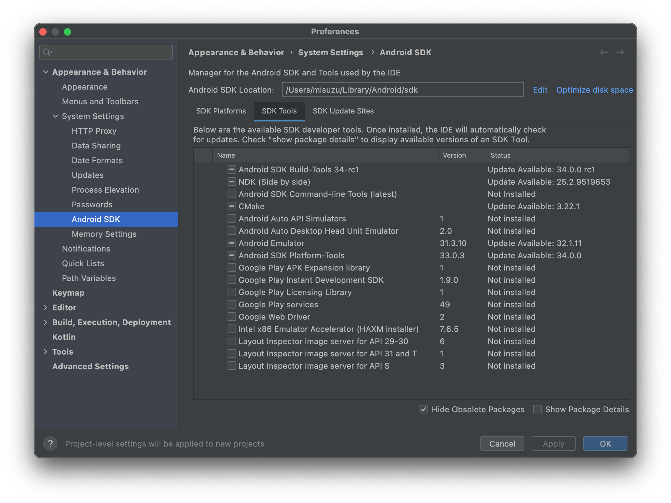671x503 pixels.
Task: Click the green zoom window button
Action: (x=67, y=32)
